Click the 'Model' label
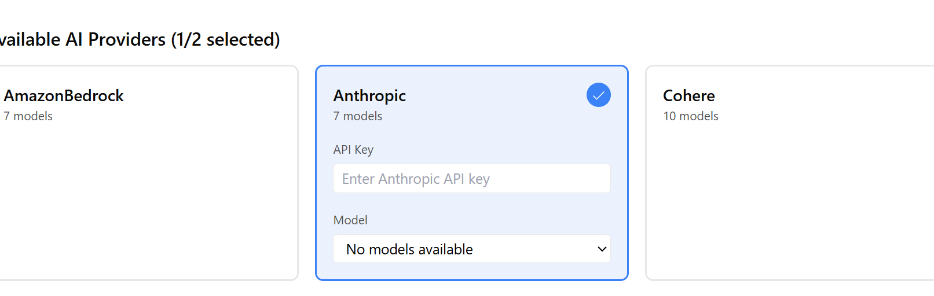 (x=350, y=220)
